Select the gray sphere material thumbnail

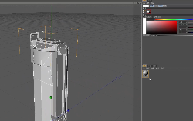pyautogui.click(x=146, y=74)
